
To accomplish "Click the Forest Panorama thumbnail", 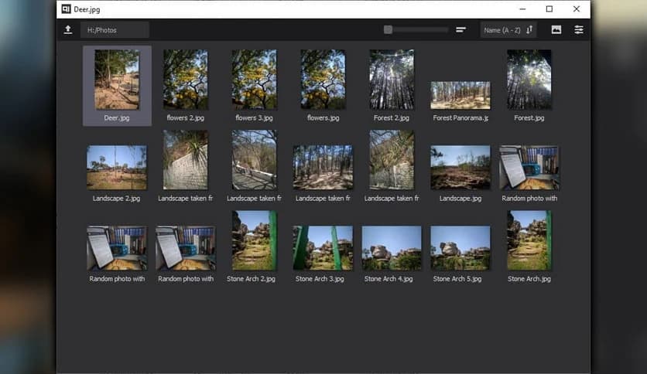I will pyautogui.click(x=460, y=95).
